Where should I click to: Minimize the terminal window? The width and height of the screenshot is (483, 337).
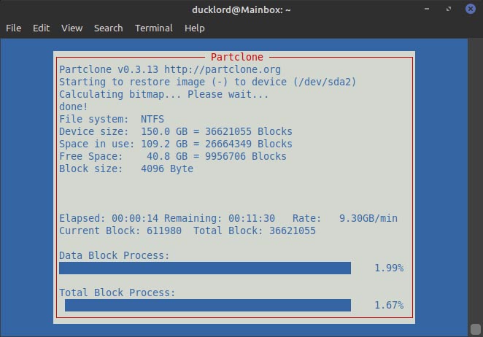427,9
